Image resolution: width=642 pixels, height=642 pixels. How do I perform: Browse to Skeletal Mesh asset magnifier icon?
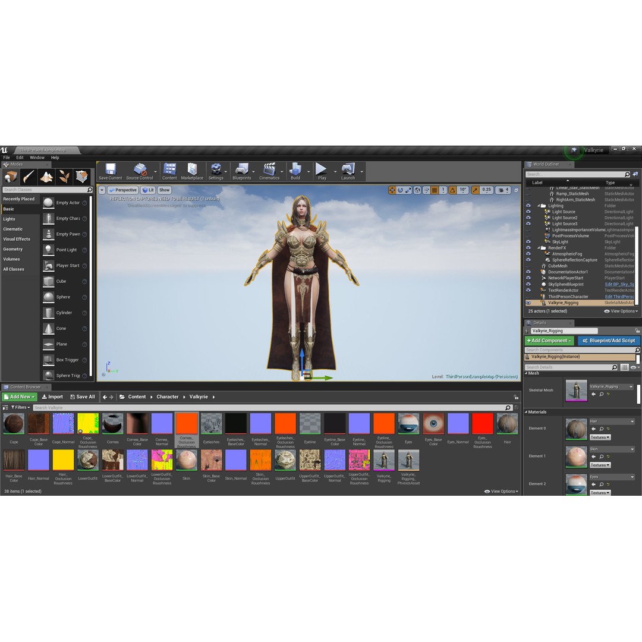tap(602, 394)
